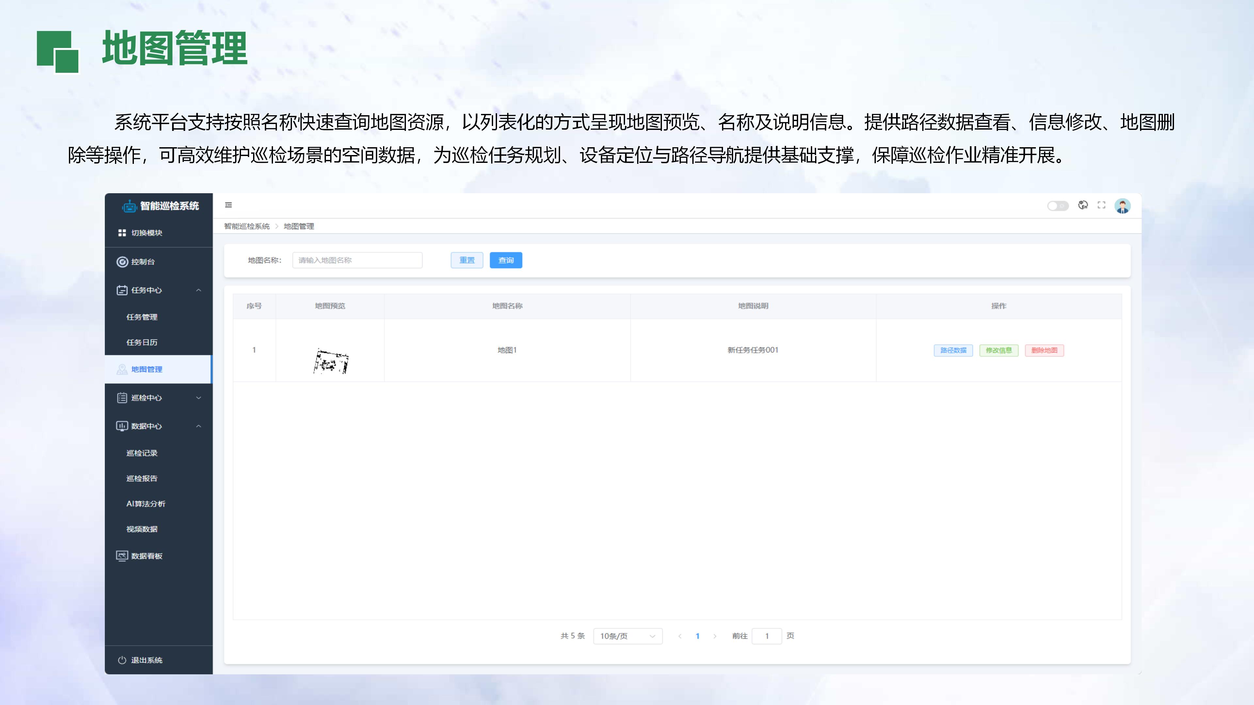Open 数据看板 menu item
The height and width of the screenshot is (705, 1254).
click(x=159, y=556)
